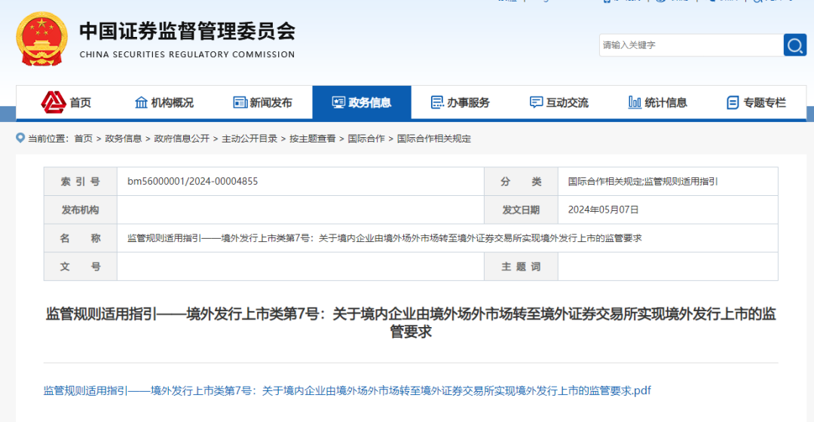Click the building icon beside 机构概况

point(141,102)
